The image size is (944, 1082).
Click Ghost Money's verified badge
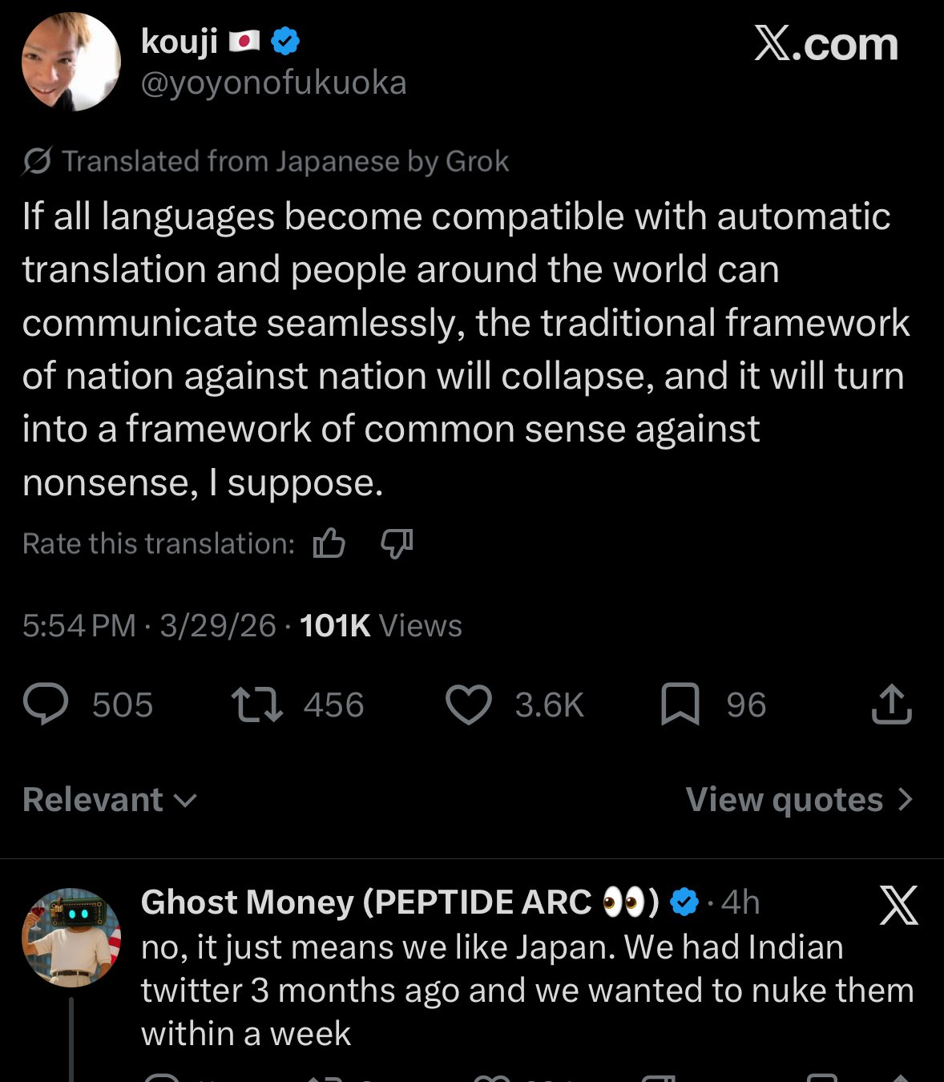click(x=684, y=902)
